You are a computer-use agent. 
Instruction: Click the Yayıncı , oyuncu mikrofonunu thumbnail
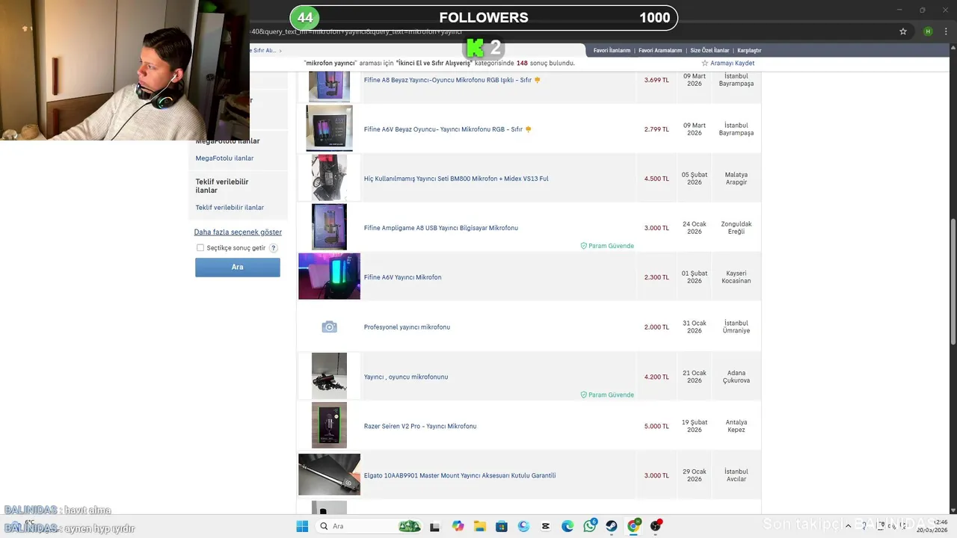pos(329,376)
